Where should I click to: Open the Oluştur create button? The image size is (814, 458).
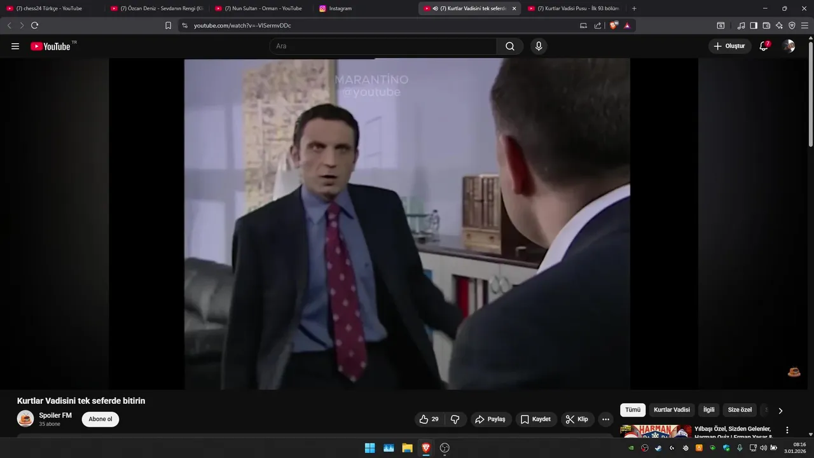click(729, 46)
